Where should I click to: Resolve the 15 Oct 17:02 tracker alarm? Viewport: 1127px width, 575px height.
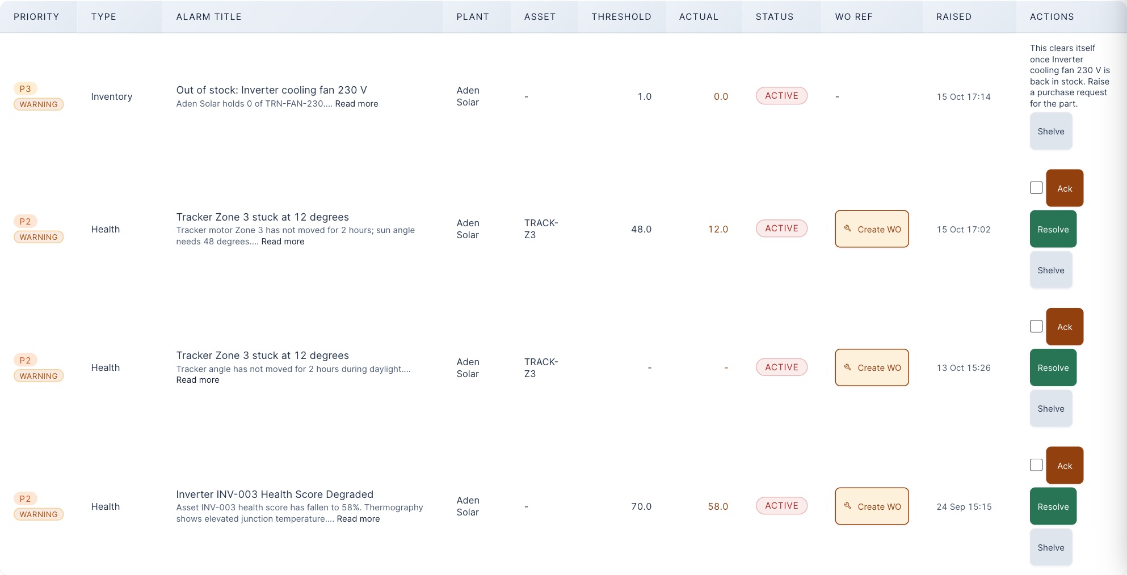[x=1053, y=229]
